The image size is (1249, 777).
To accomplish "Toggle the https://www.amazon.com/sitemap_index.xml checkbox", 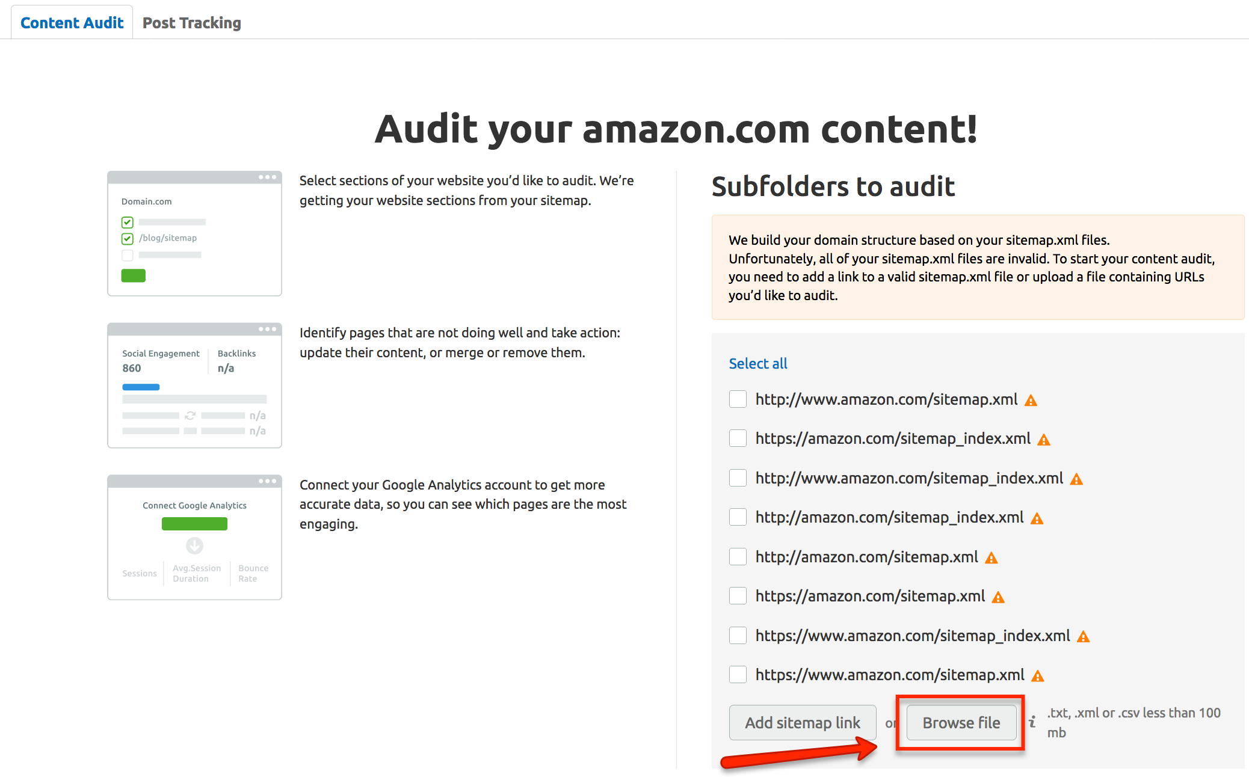I will 738,636.
